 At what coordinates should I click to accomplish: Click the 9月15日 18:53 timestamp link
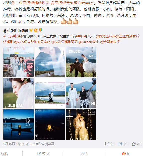tap(14, 144)
